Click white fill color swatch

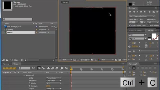[x=154, y=36]
